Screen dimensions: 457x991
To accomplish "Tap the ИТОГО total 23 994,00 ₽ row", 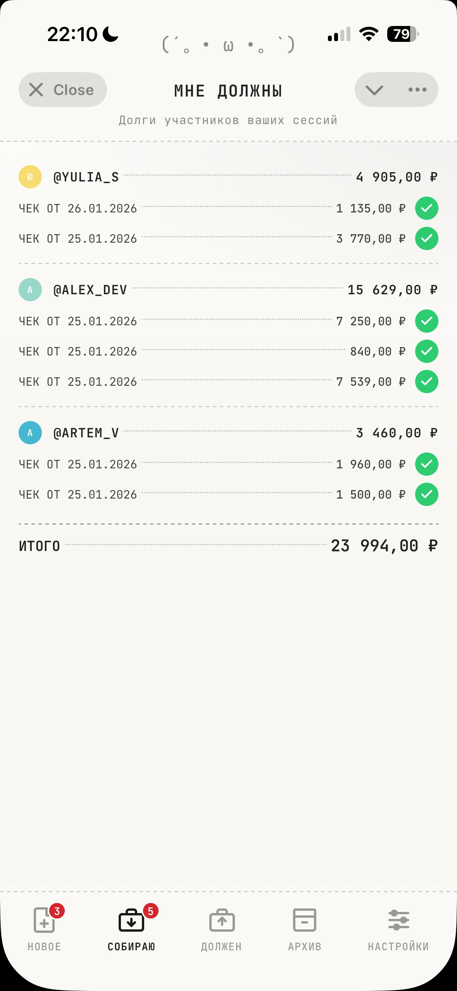I will point(228,546).
